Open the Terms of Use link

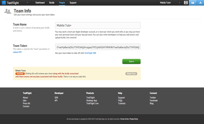tap(124, 119)
